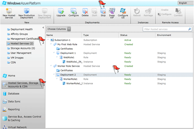
Task: Click the Configure OS icon
Action: click(123, 11)
